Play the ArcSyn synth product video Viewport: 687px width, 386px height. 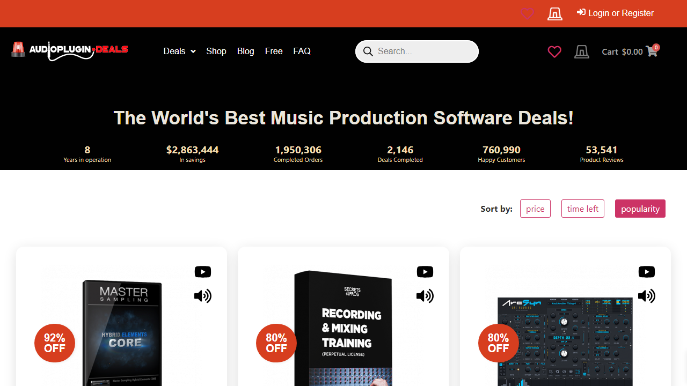[647, 272]
